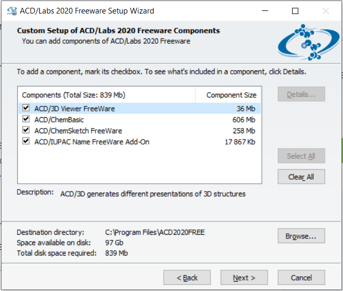Screen dimensions: 343x291
Task: Cancel the setup wizard
Action: point(301,277)
